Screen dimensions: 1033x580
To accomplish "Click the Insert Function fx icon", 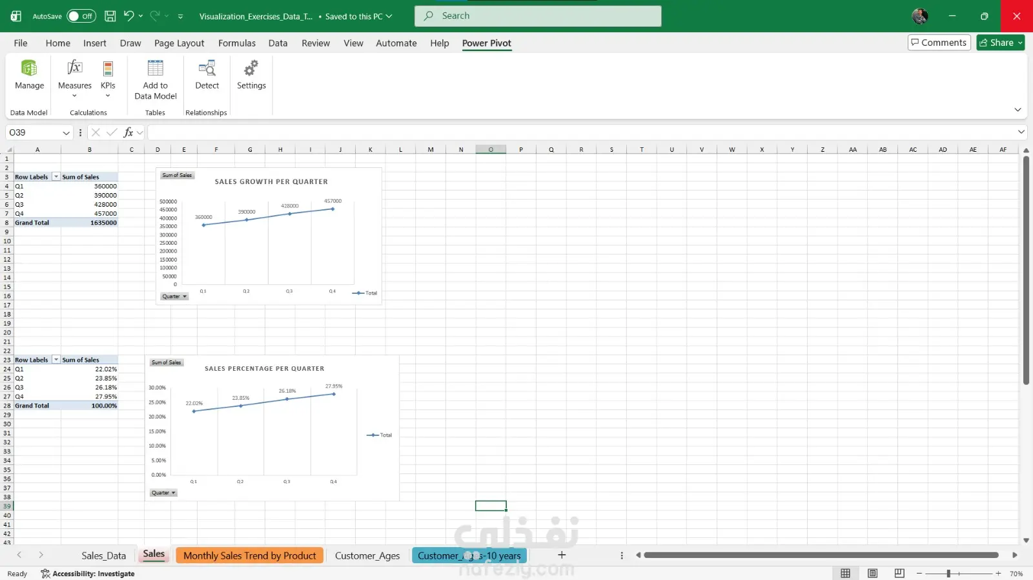I will pyautogui.click(x=128, y=132).
